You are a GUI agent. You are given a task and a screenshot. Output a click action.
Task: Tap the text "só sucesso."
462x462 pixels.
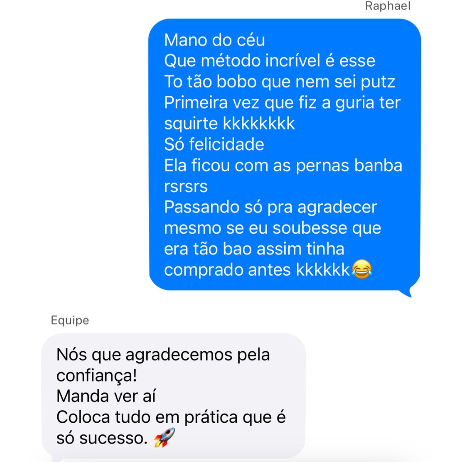pos(102,438)
